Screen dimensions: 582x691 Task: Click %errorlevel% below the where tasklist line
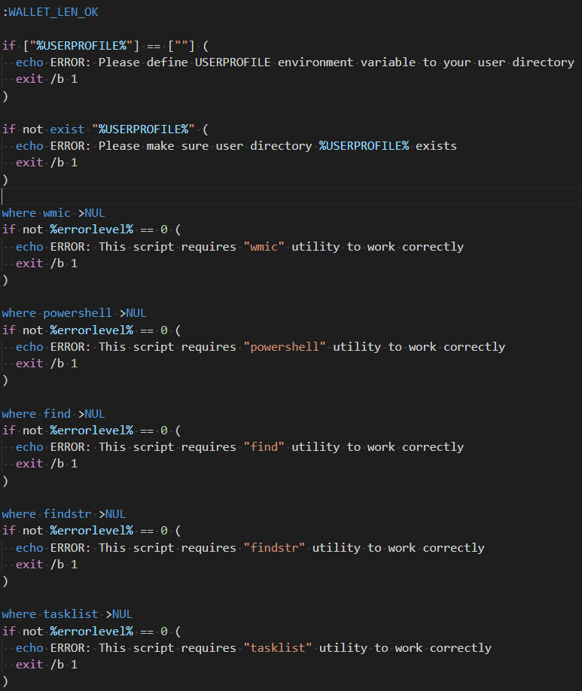91,632
